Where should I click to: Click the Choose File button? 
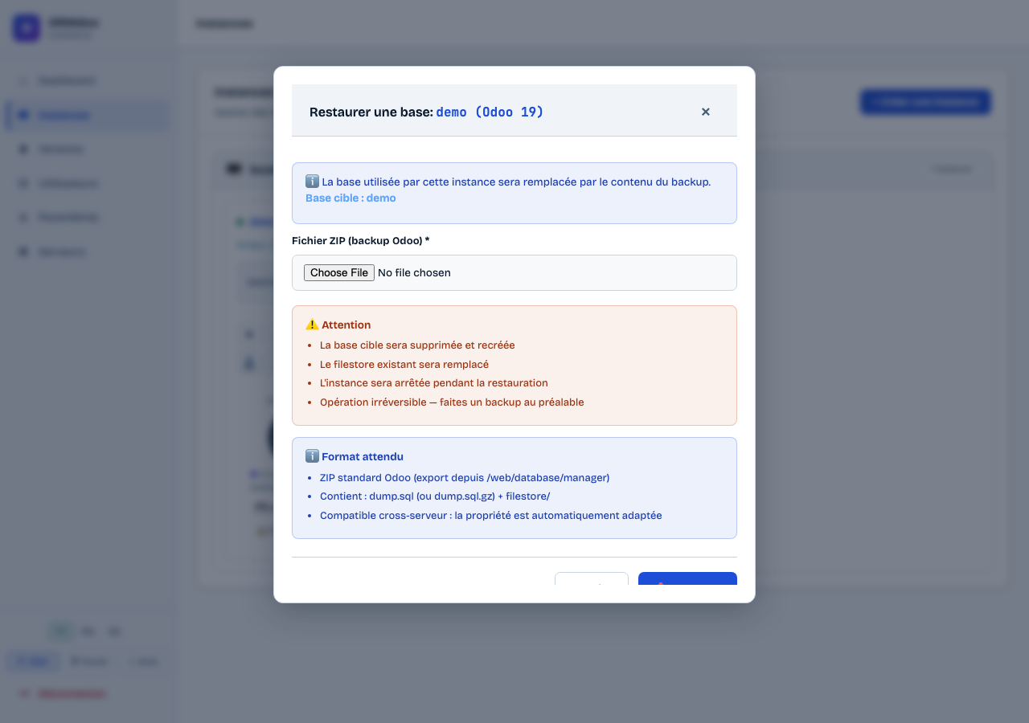click(x=339, y=273)
